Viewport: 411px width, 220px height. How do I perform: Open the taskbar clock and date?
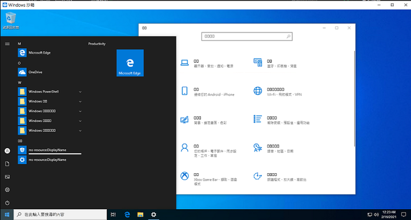(389, 214)
